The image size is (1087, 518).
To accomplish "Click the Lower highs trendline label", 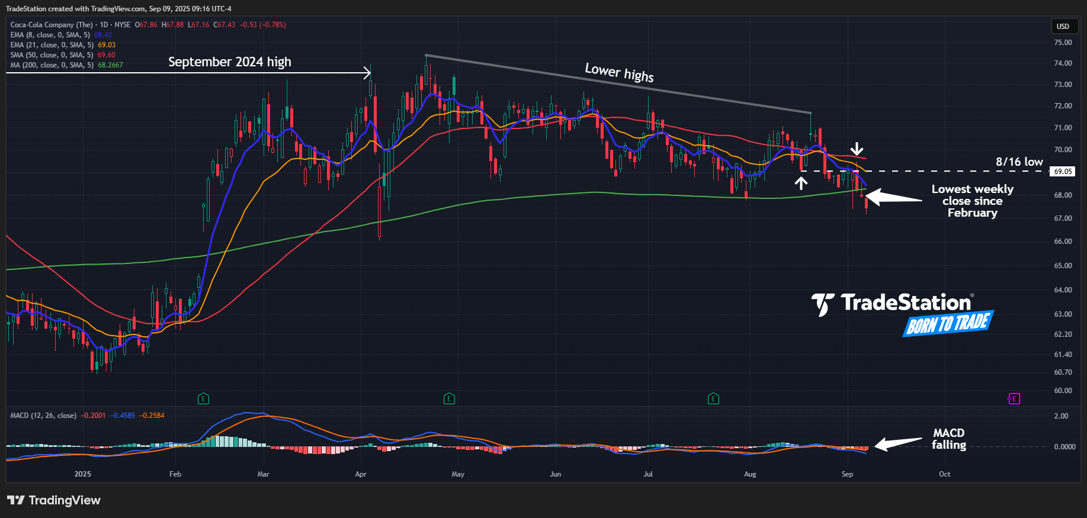I will (619, 72).
